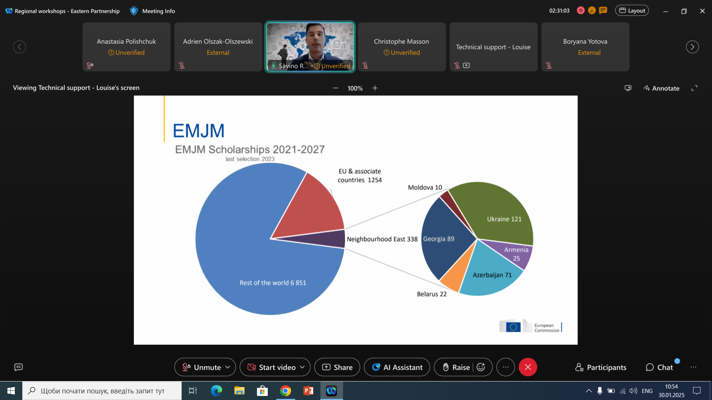712x400 pixels.
Task: Enter fullscreen view of shared screen
Action: click(694, 88)
